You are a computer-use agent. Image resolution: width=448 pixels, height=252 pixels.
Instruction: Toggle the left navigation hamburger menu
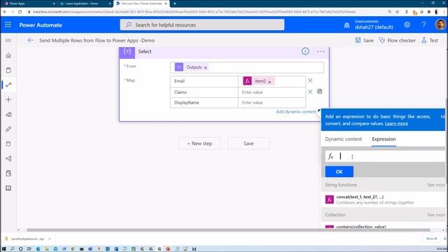pos(8,41)
